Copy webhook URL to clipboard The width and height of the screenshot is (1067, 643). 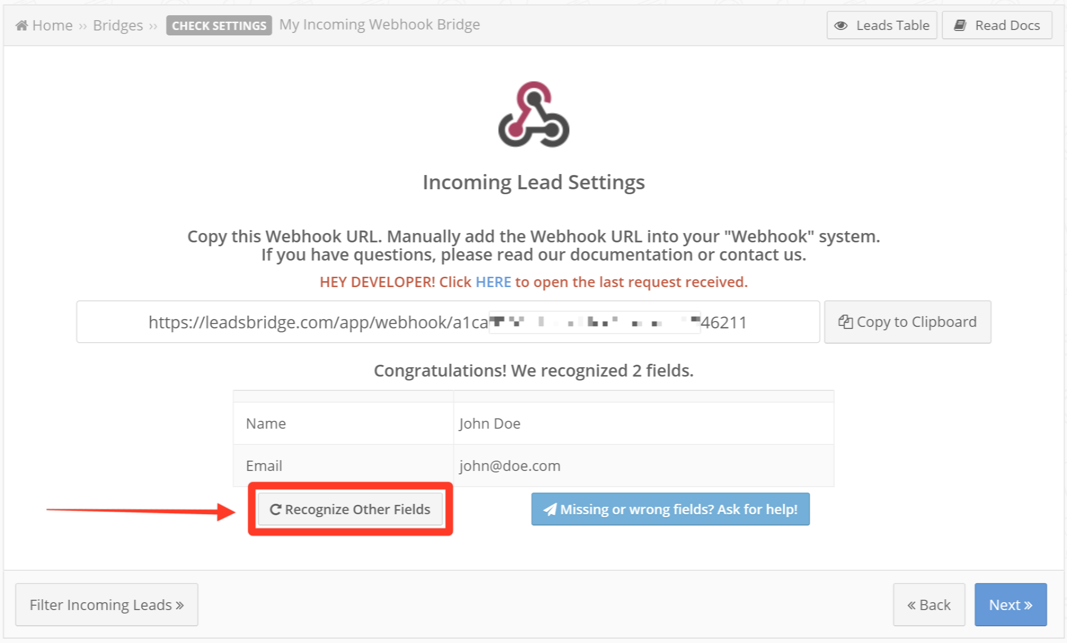coord(908,322)
